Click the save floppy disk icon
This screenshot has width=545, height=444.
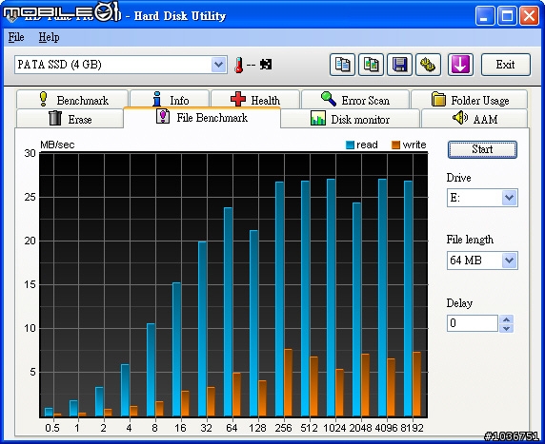pos(399,65)
